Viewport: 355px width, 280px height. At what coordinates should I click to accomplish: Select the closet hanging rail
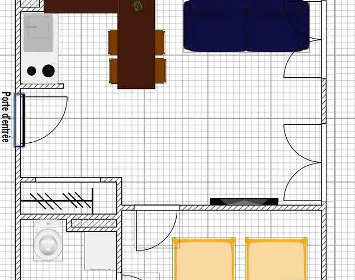57,201
